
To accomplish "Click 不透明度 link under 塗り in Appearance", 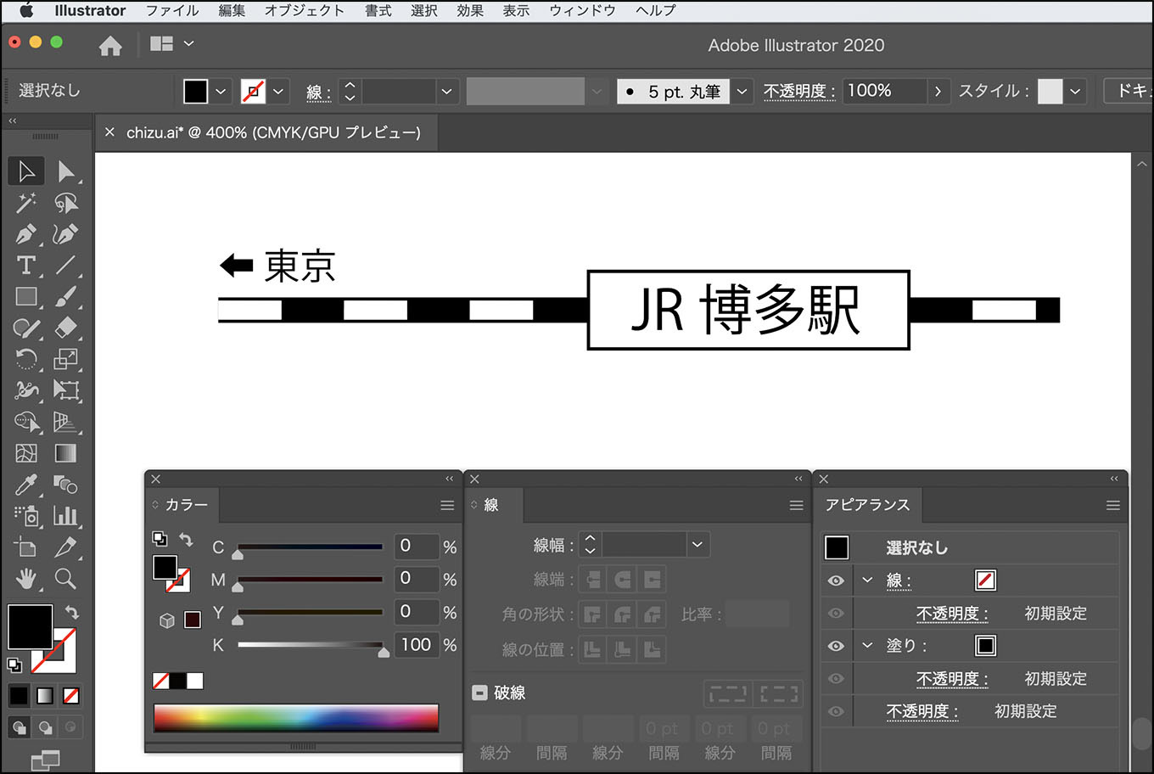I will pyautogui.click(x=951, y=679).
